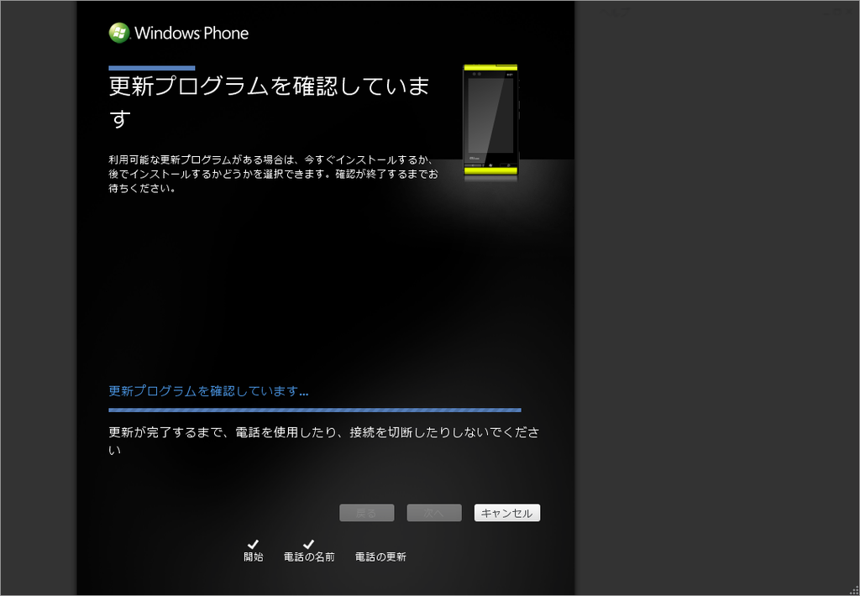Click the resize grip at window corner
The width and height of the screenshot is (860, 596).
(x=854, y=591)
